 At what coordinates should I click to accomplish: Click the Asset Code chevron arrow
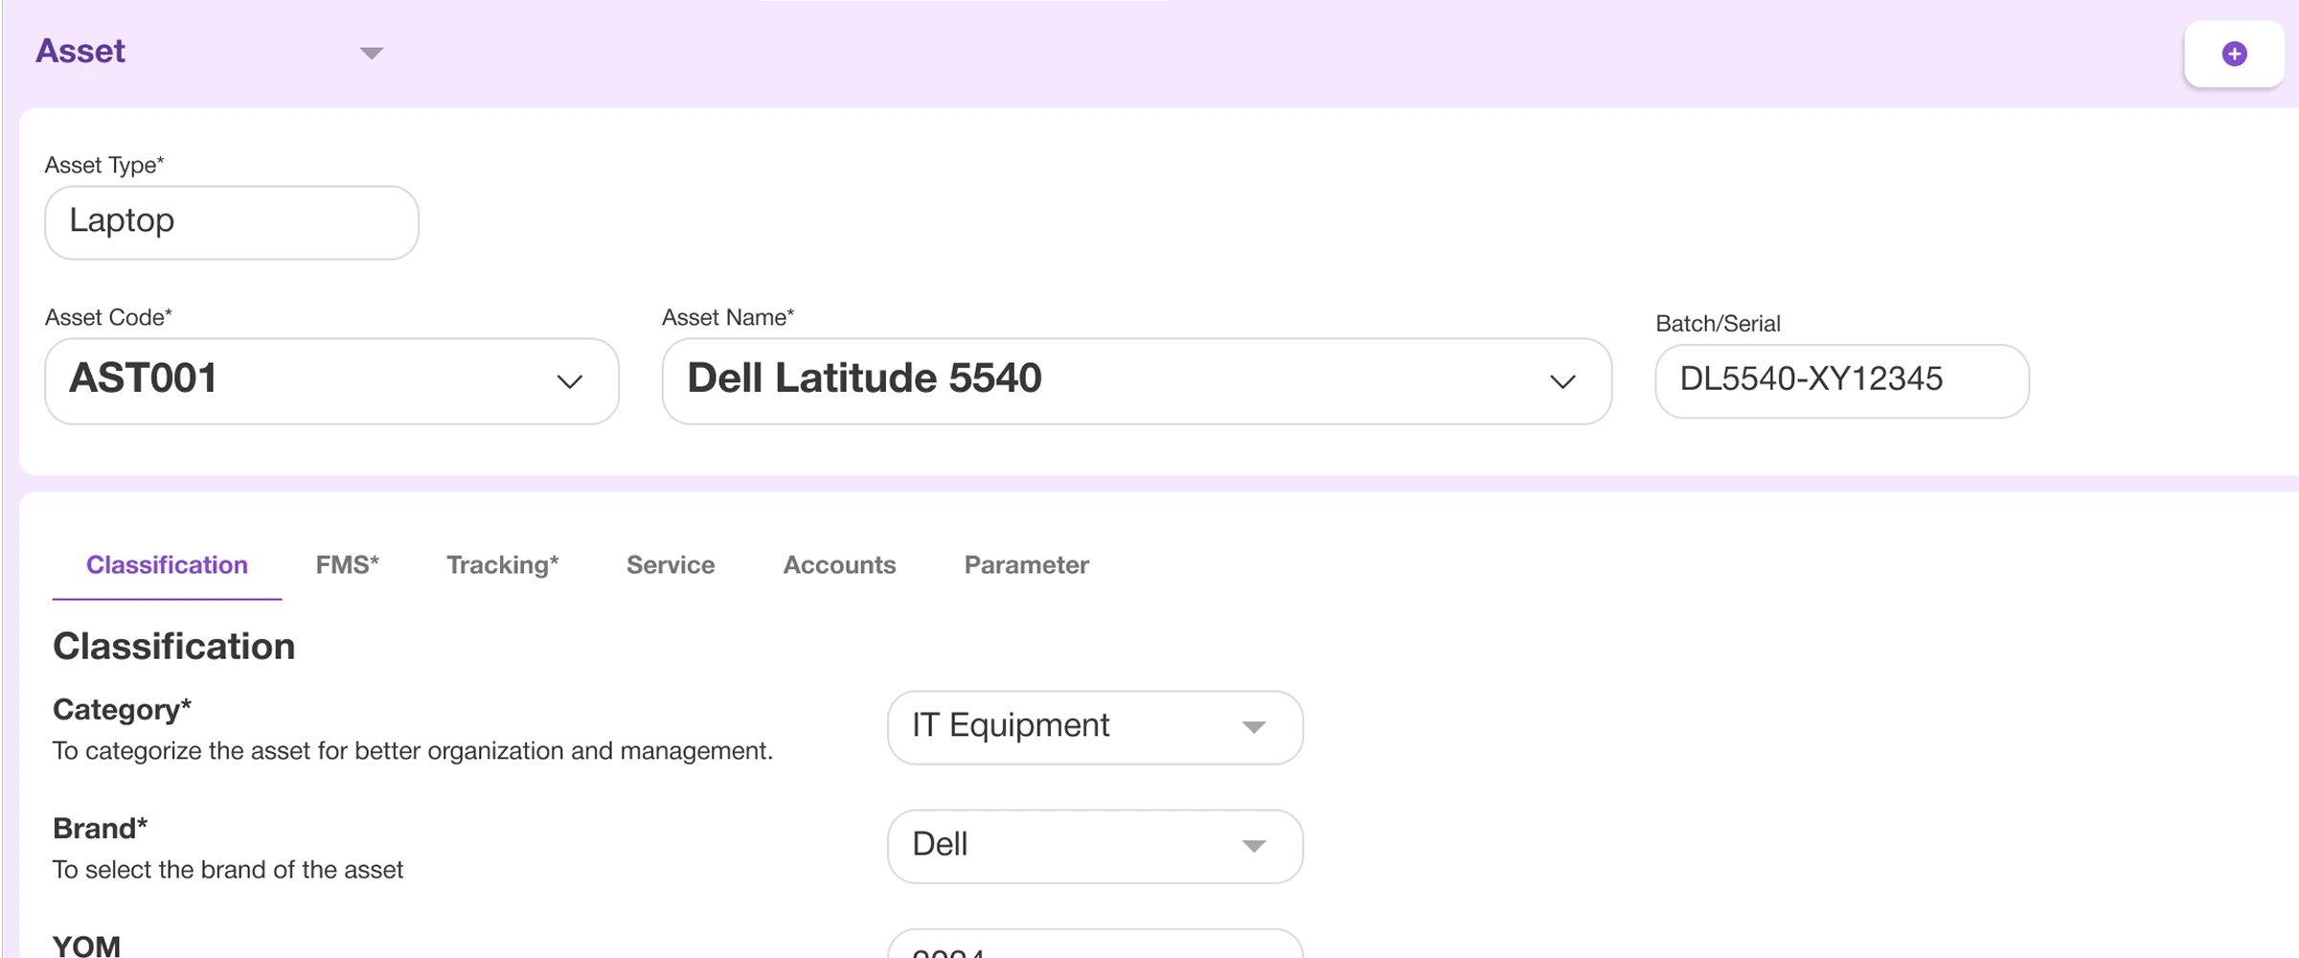point(570,381)
